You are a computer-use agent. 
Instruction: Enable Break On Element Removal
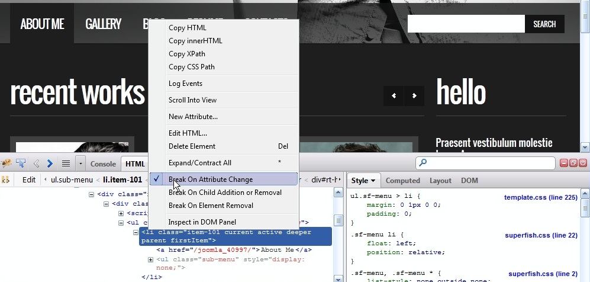210,206
